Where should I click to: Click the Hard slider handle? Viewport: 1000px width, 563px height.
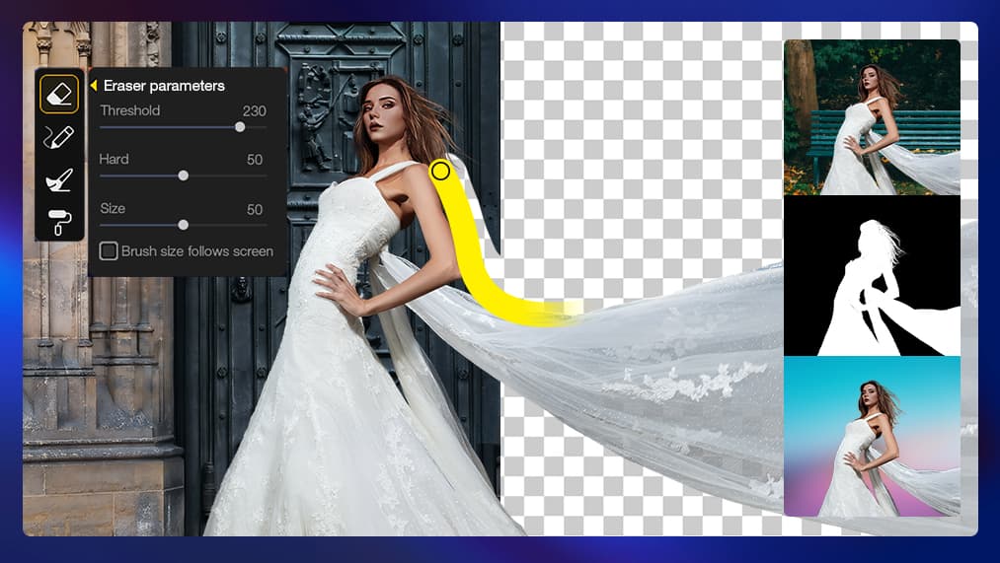click(x=183, y=176)
